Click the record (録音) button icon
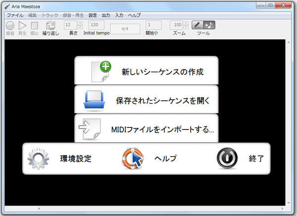 click(x=10, y=25)
